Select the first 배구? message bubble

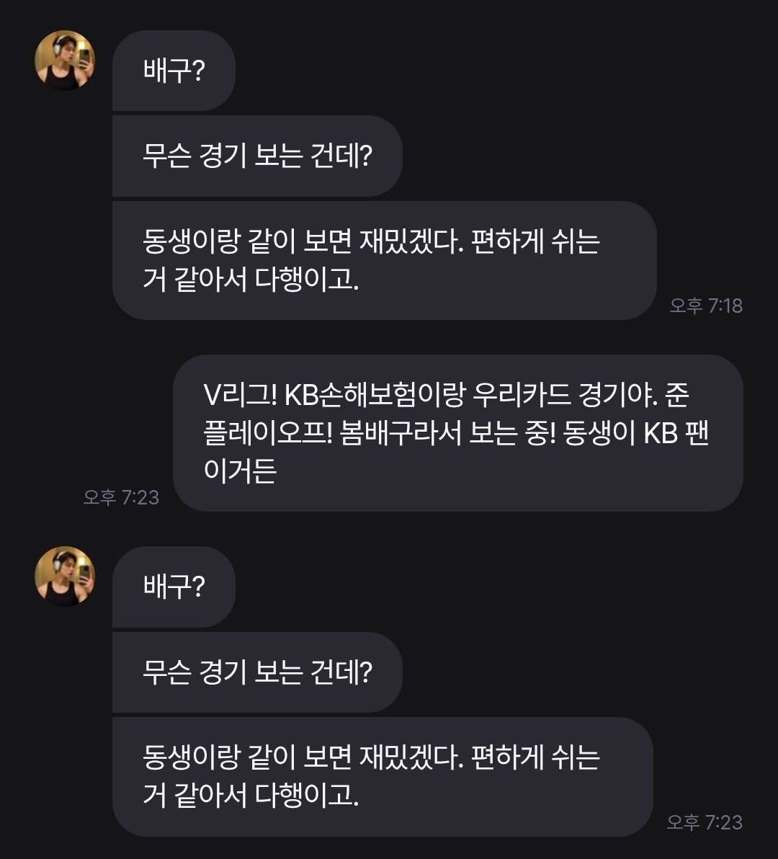174,71
